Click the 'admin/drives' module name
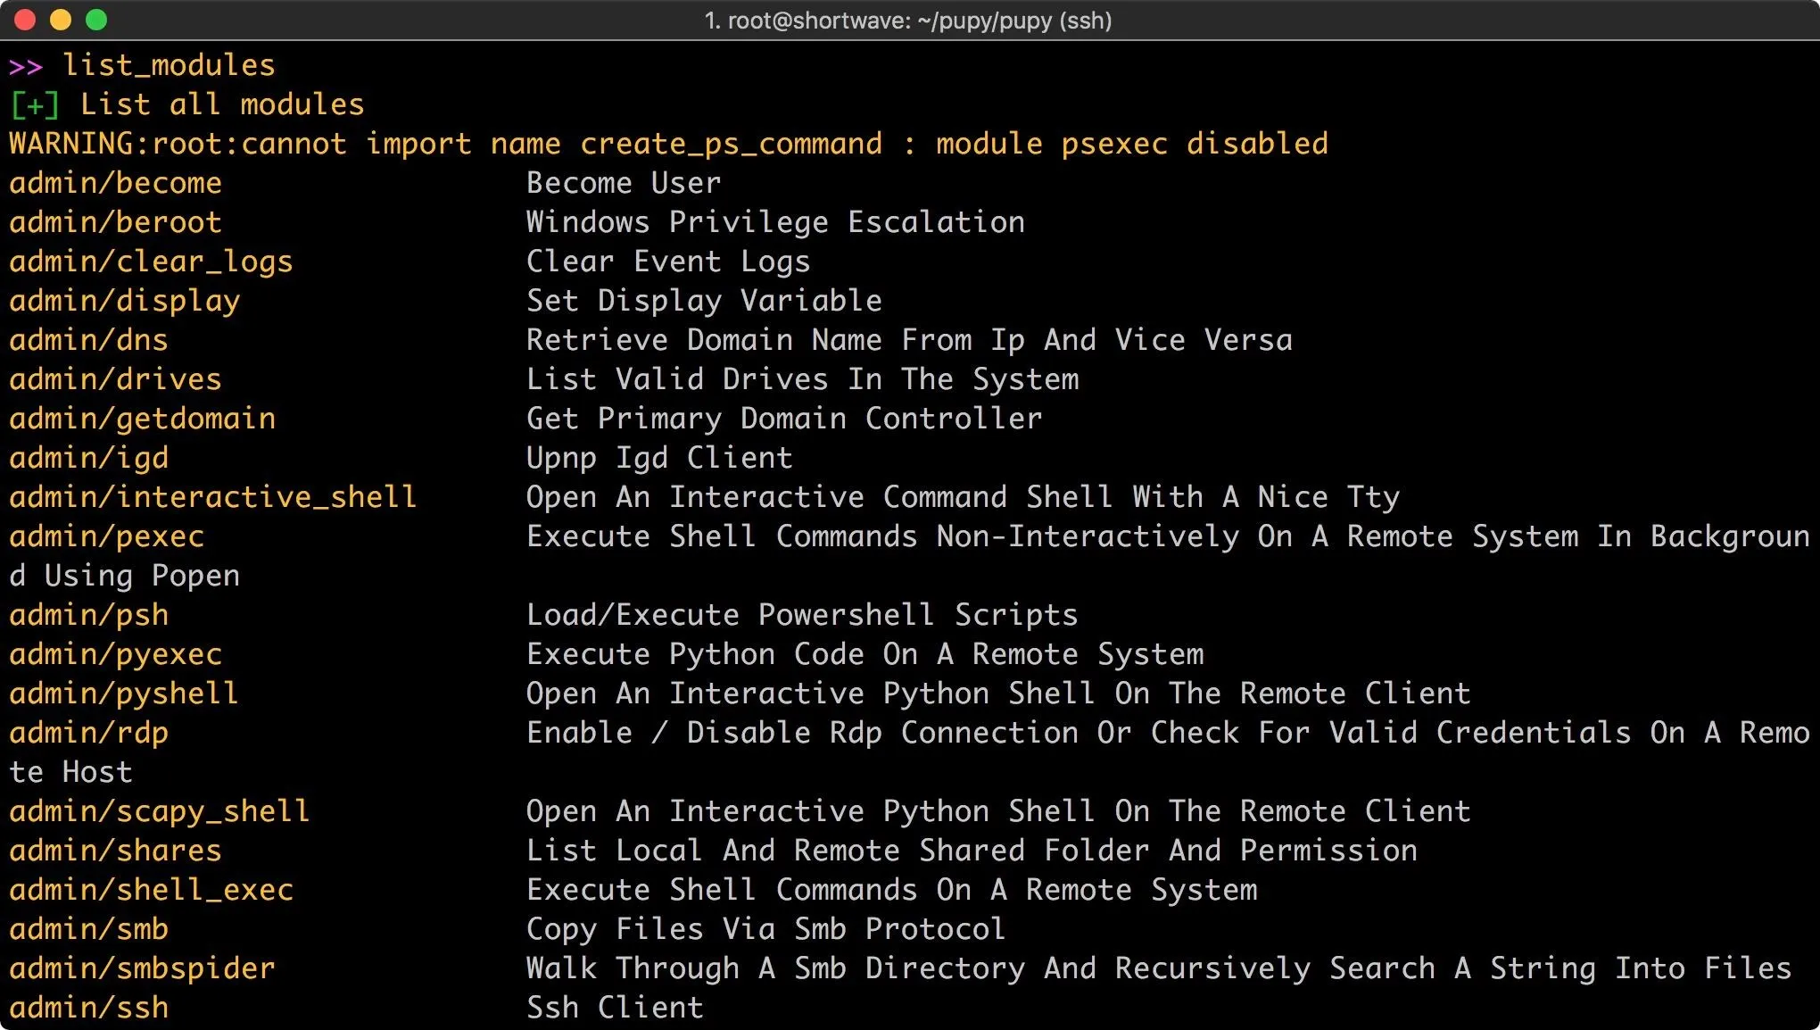The width and height of the screenshot is (1820, 1030). [115, 379]
